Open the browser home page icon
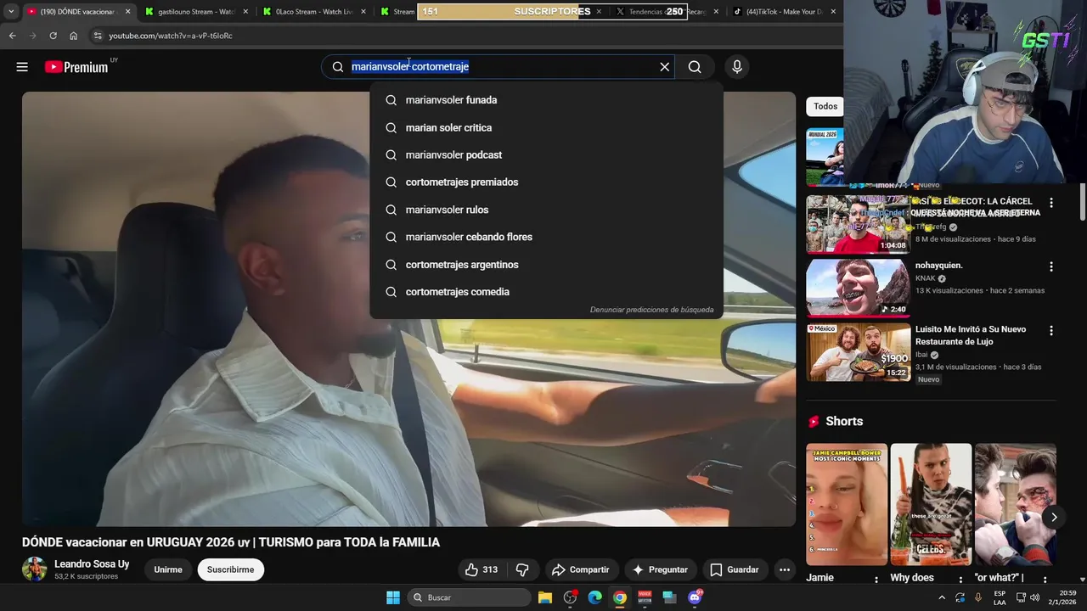Screen dimensions: 1087x611 [73, 36]
